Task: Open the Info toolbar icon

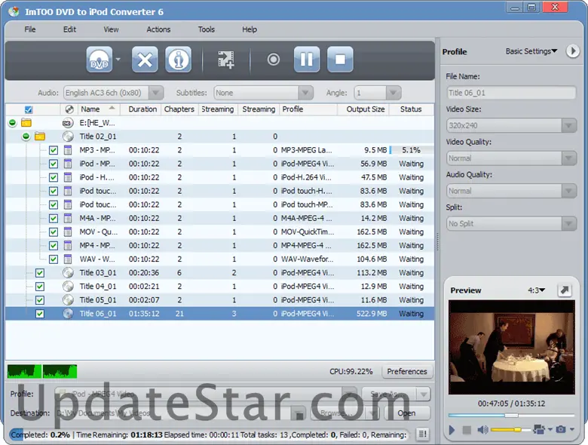Action: [x=179, y=60]
